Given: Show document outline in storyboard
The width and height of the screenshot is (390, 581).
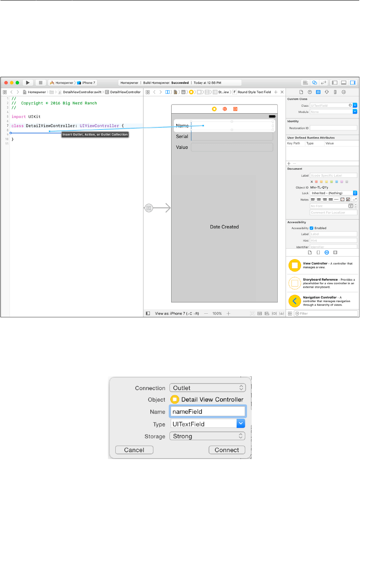Looking at the screenshot, I should coord(148,313).
